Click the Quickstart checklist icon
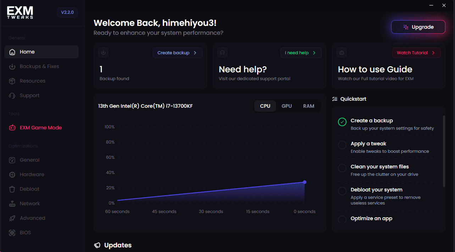Viewport: 455px width, 252px height. (x=335, y=99)
